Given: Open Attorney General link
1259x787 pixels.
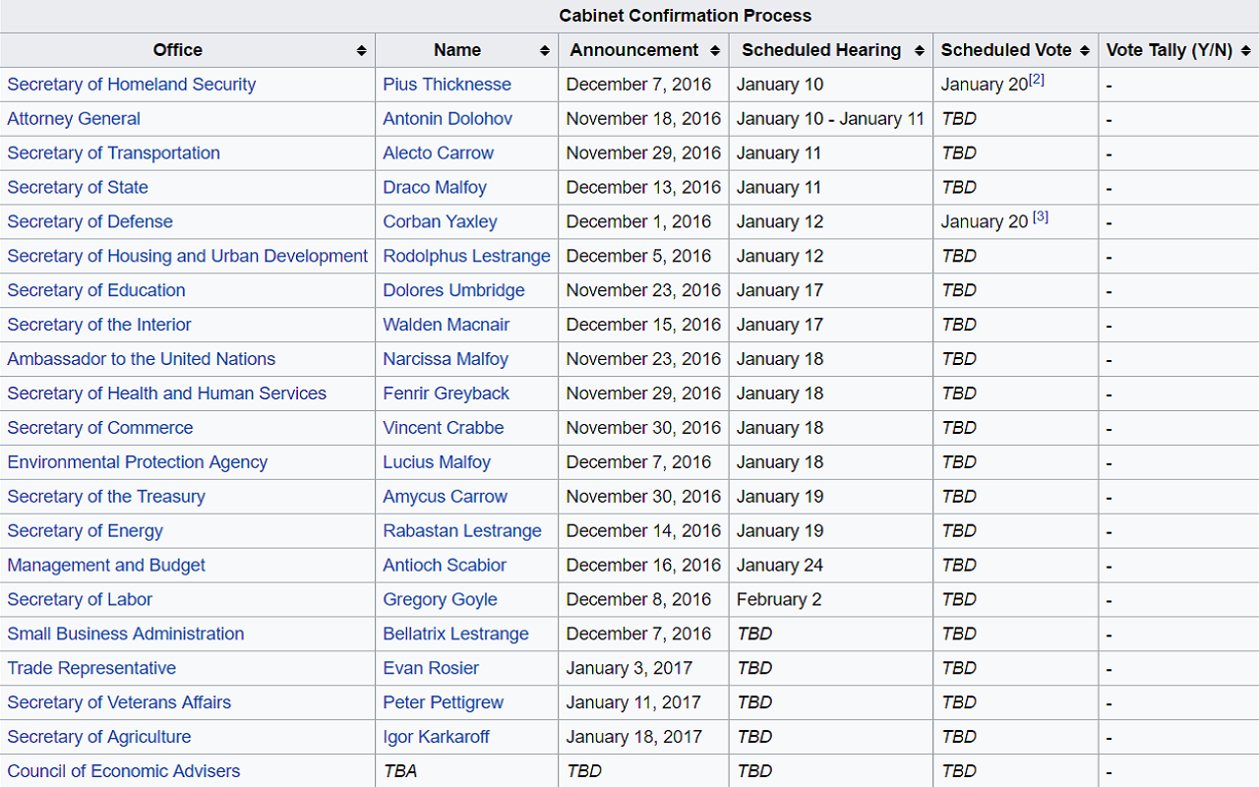Looking at the screenshot, I should click(74, 119).
